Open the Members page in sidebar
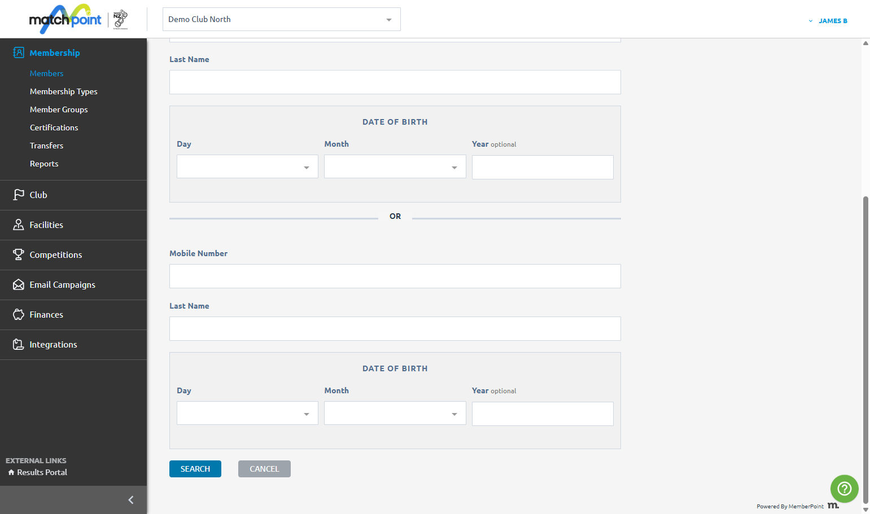 46,73
